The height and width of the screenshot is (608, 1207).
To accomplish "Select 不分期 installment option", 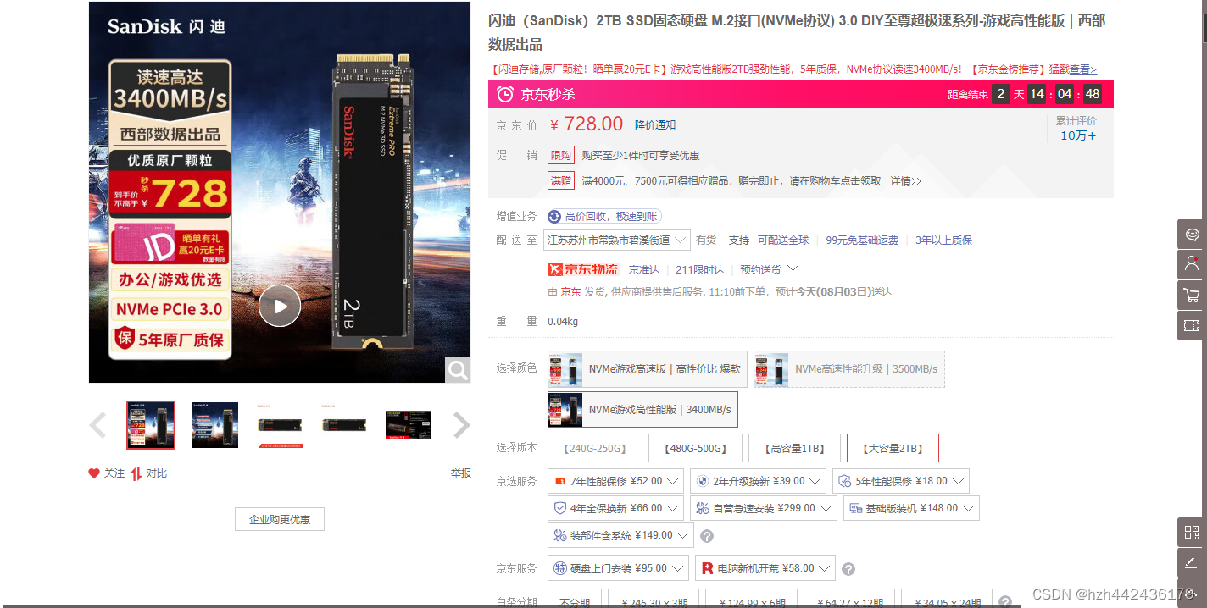I will click(575, 599).
